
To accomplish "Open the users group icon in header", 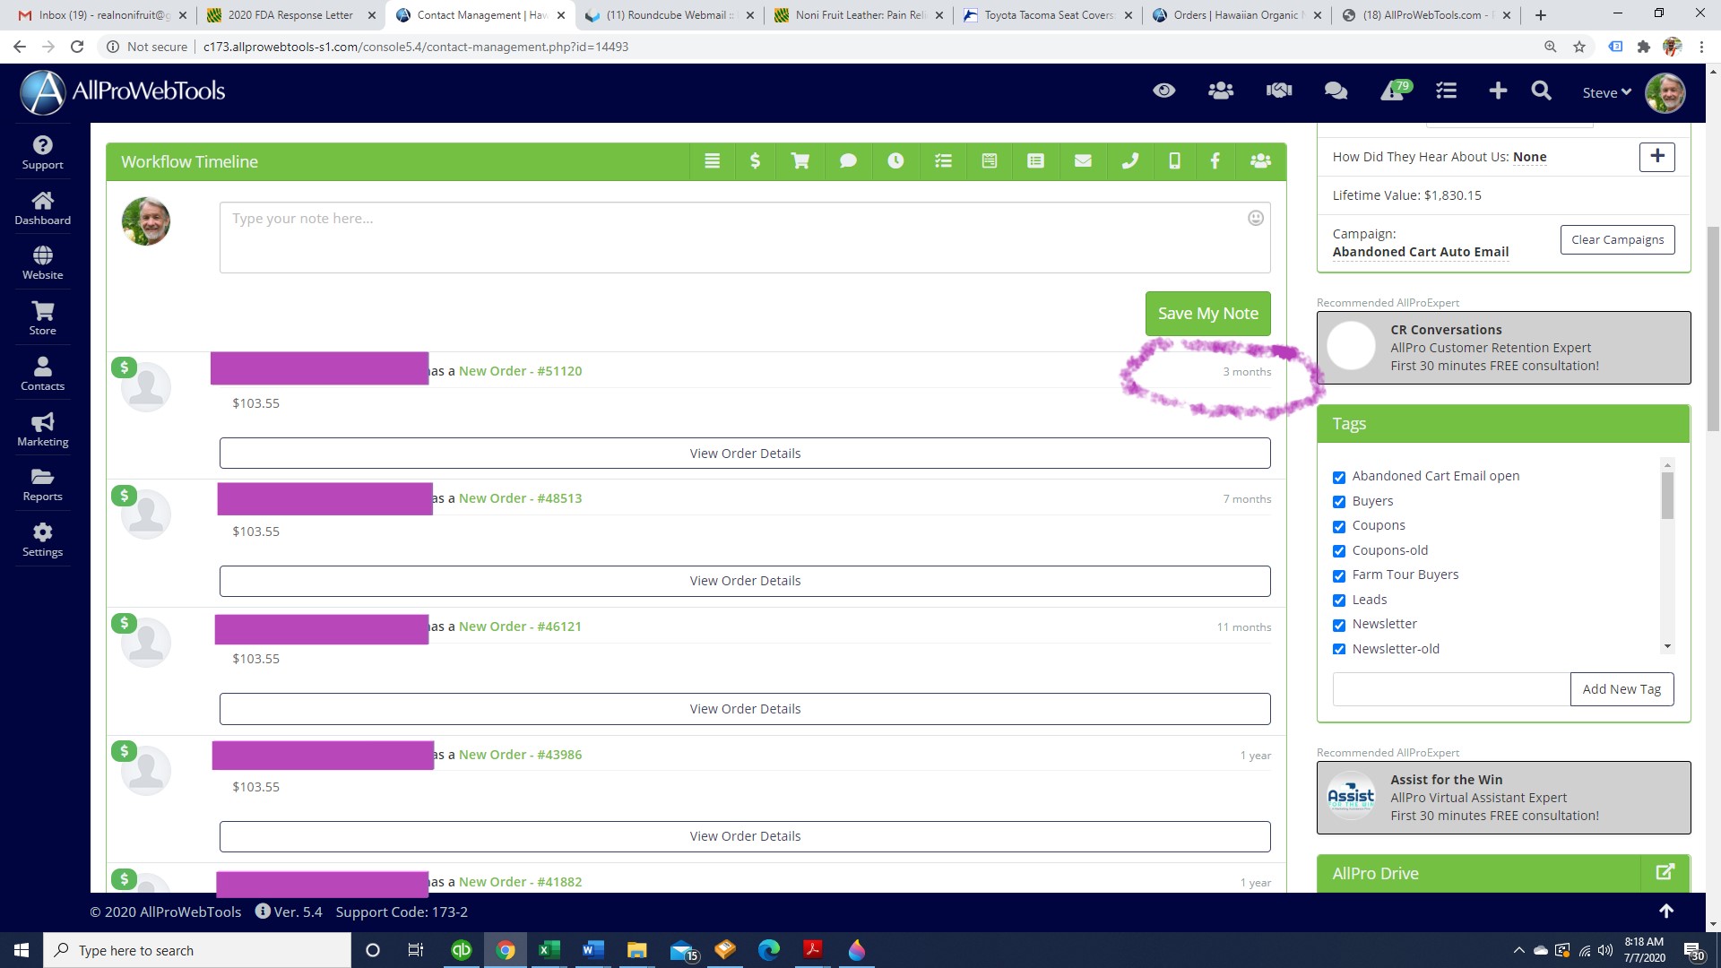I will point(1221,91).
